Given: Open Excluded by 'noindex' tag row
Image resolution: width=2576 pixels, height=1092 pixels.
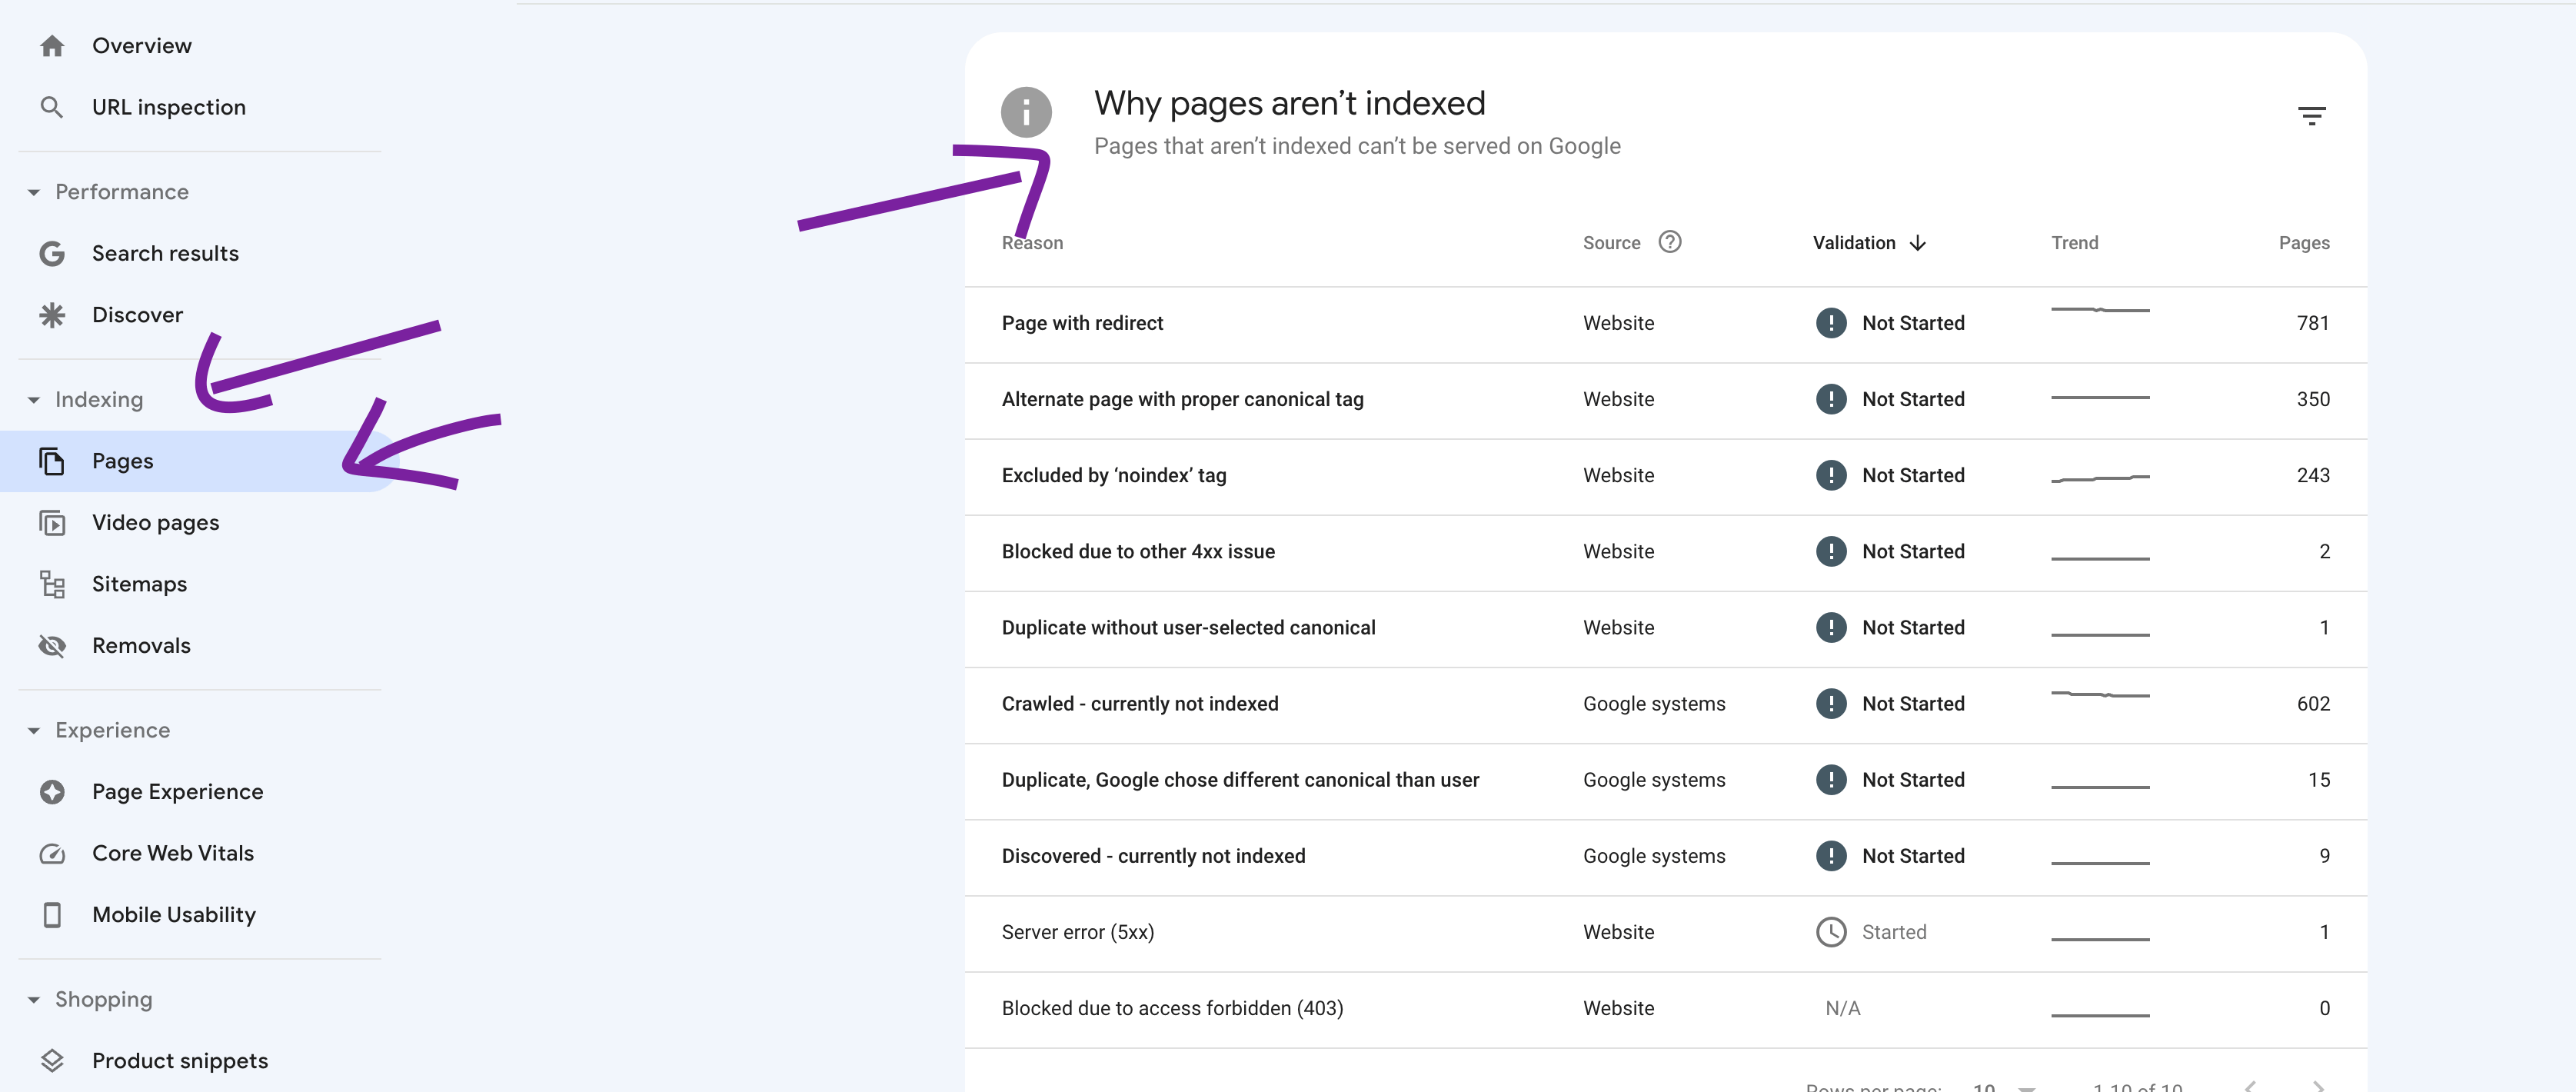Looking at the screenshot, I should (1666, 476).
